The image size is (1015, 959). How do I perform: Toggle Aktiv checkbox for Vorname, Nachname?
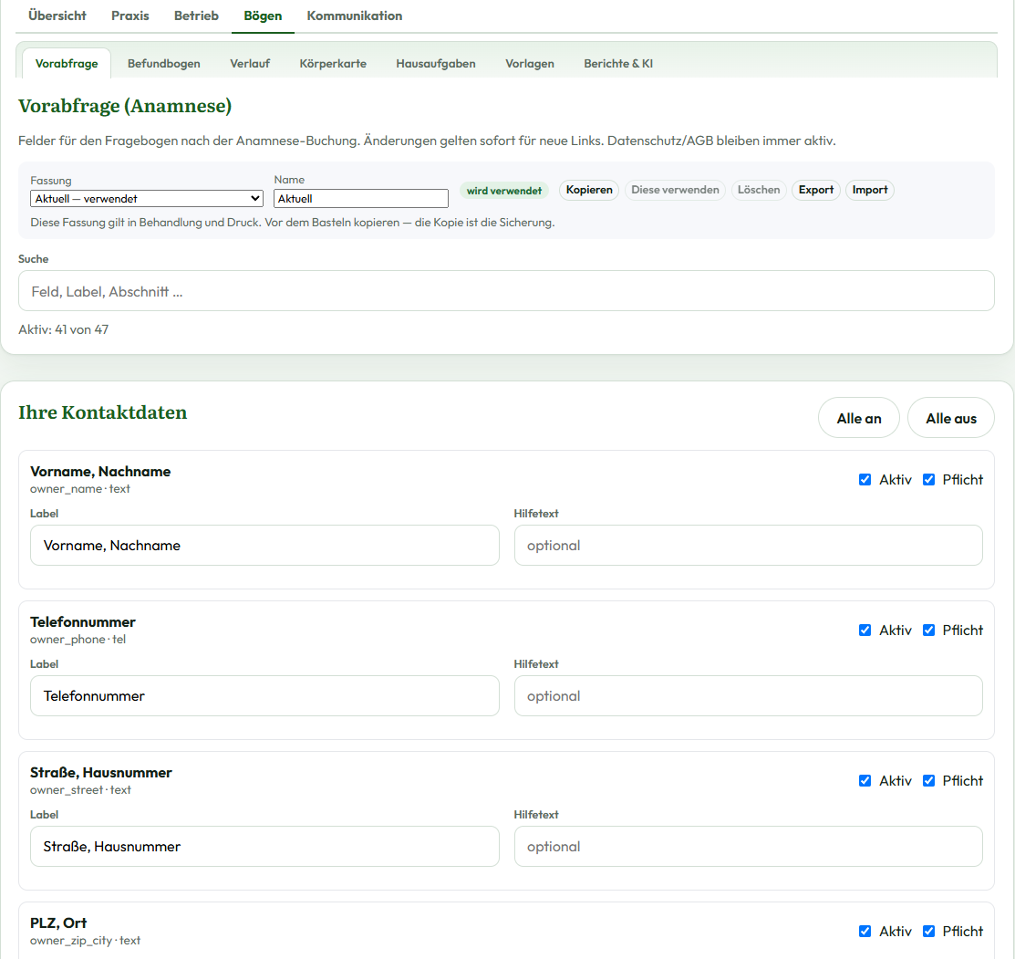[x=865, y=480]
